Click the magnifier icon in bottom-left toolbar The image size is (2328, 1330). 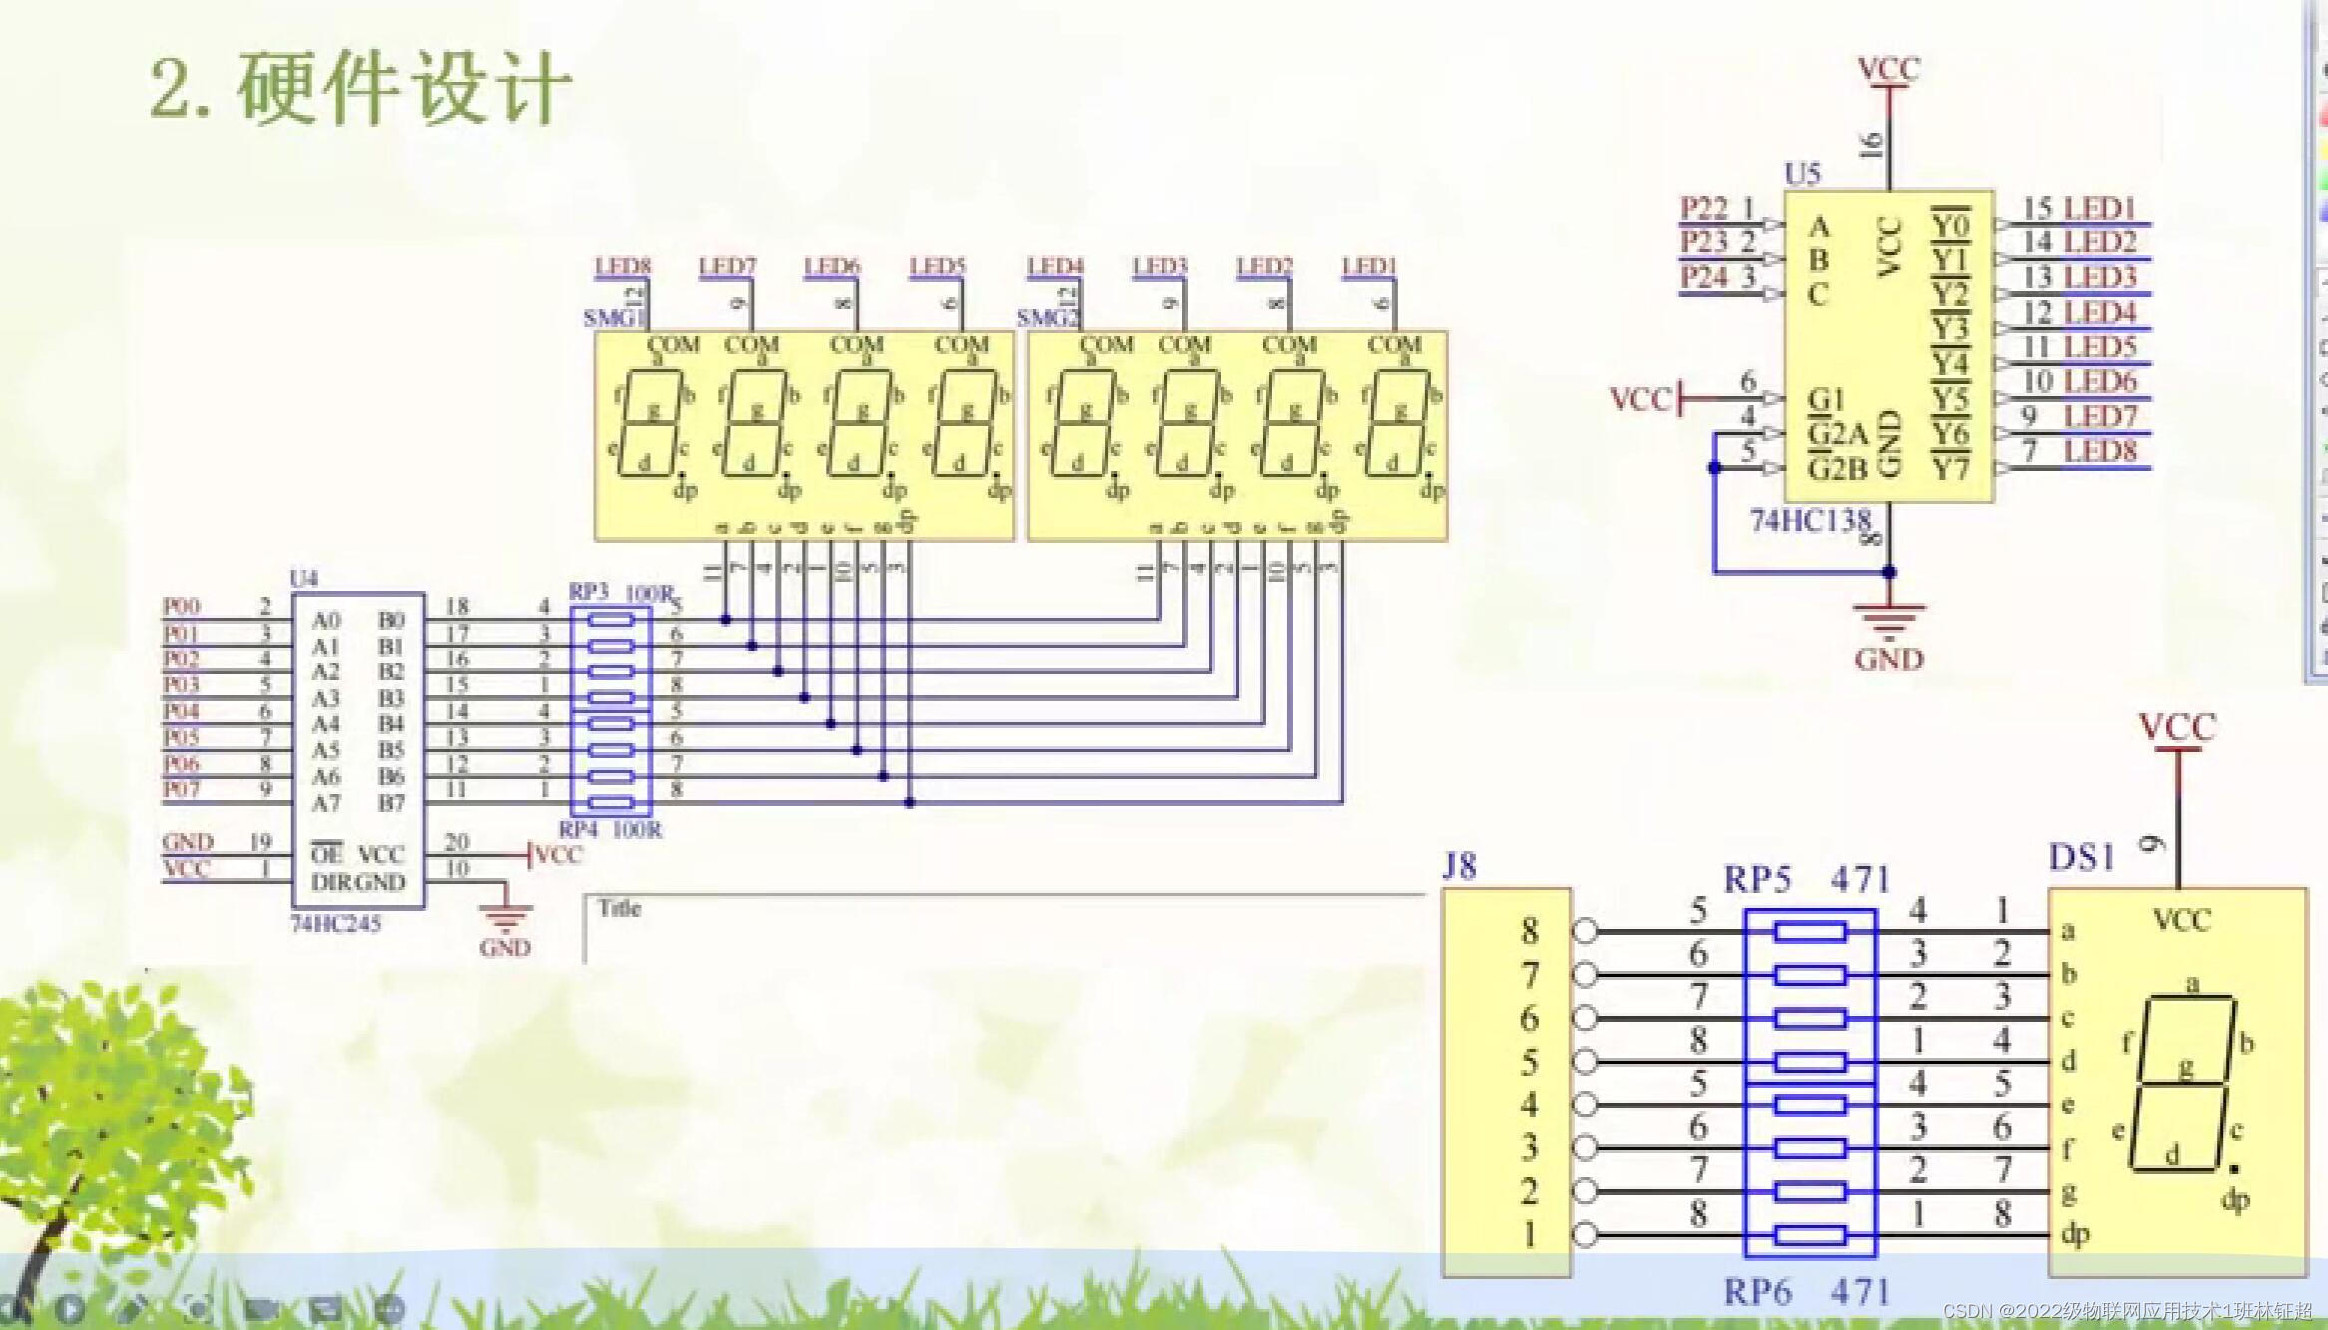(198, 1308)
